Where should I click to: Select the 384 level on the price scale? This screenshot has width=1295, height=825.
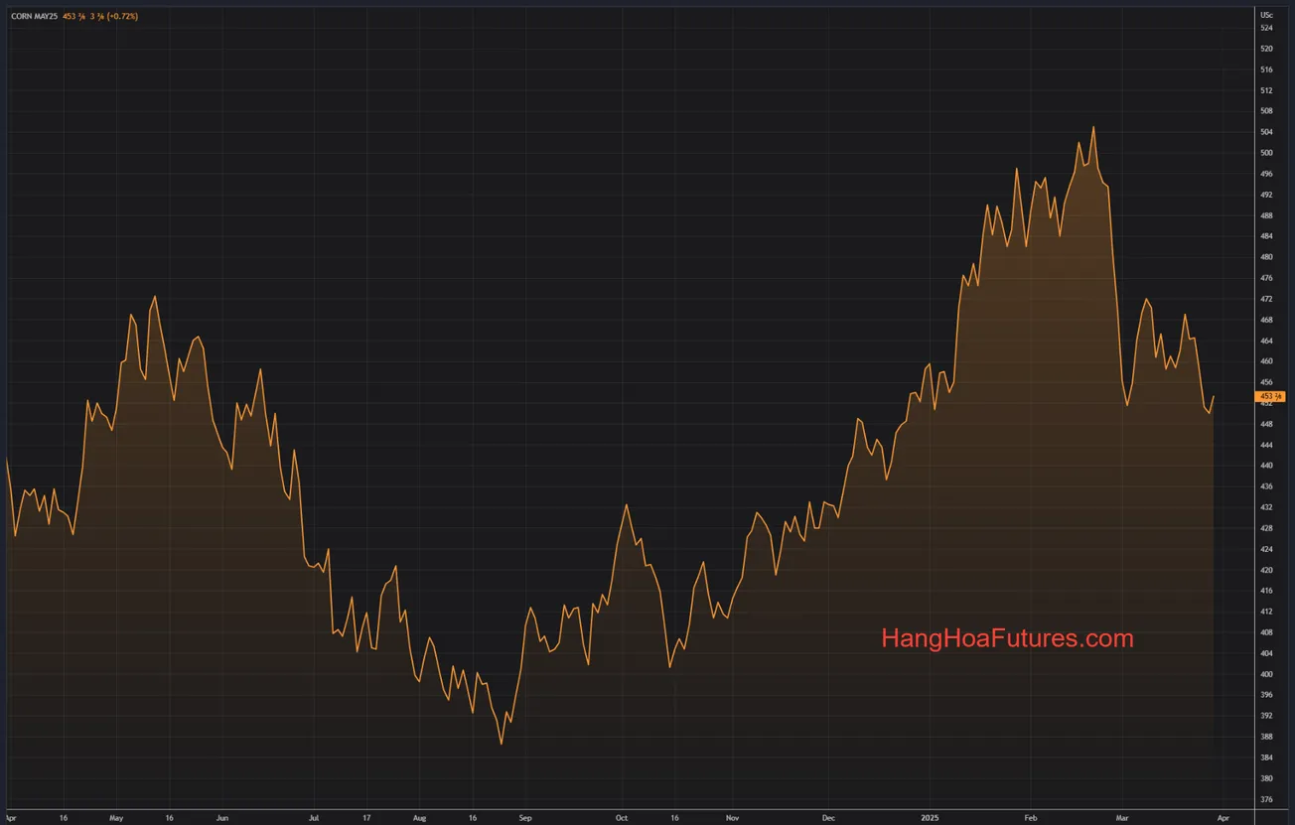point(1268,756)
